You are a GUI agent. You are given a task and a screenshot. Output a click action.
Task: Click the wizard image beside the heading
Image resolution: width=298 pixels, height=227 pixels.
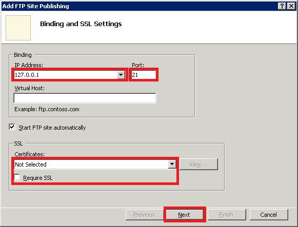click(x=18, y=28)
